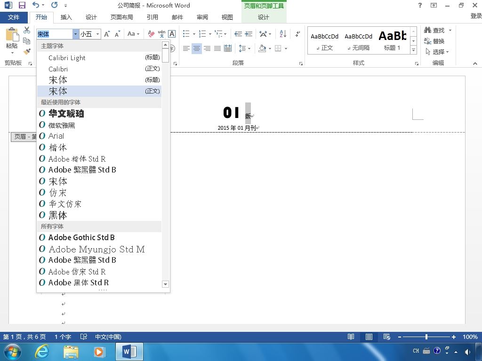Viewport: 482px width, 361px height.
Task: Decrease font size with shrink font icon
Action: [x=117, y=34]
